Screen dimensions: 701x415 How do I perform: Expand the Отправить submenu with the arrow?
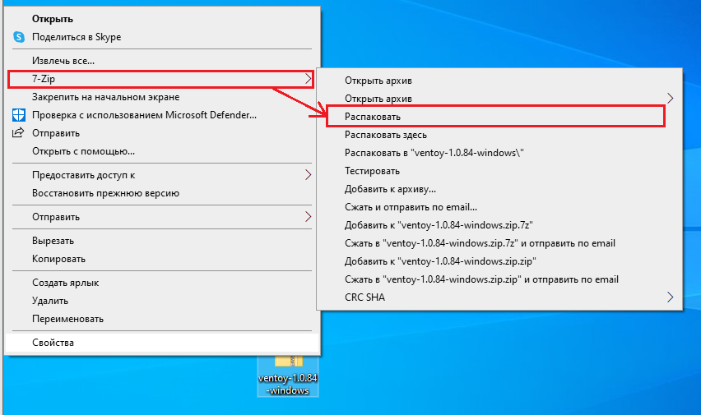[162, 217]
